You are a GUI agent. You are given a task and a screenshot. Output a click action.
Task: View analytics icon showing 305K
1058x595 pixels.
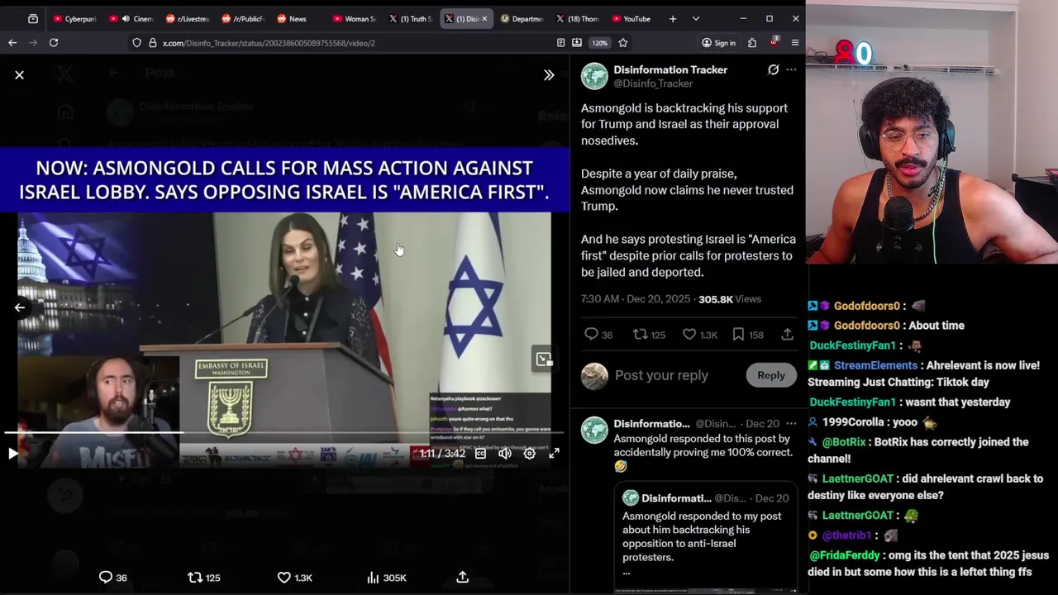(386, 578)
